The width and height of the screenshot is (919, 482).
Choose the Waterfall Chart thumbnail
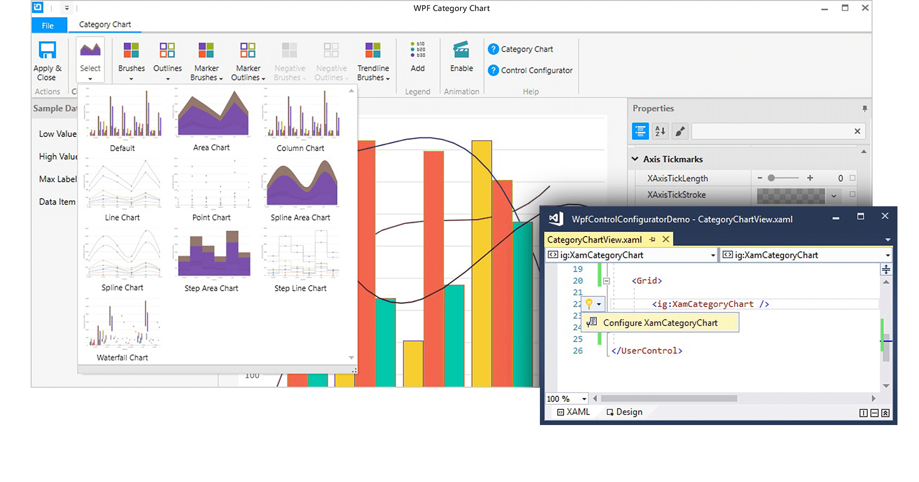(x=123, y=330)
